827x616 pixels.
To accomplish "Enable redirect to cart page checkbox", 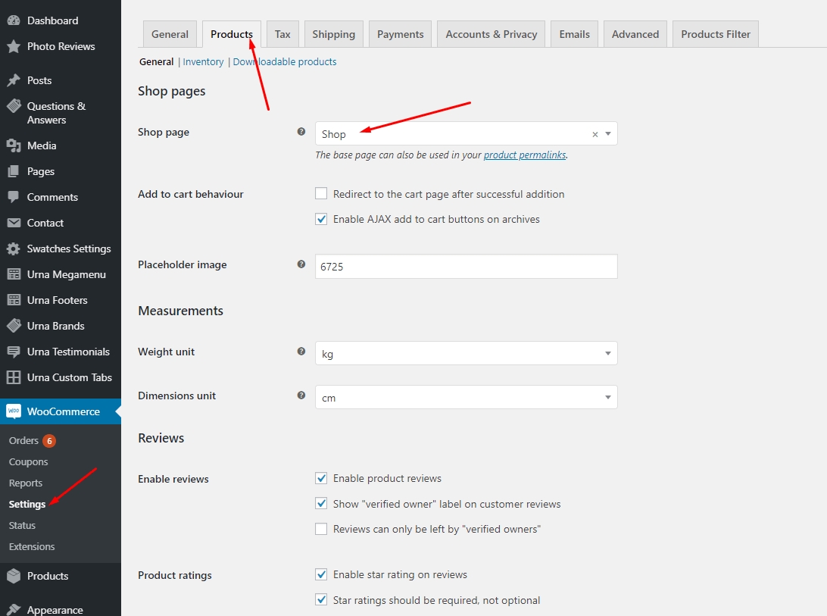I will click(321, 194).
